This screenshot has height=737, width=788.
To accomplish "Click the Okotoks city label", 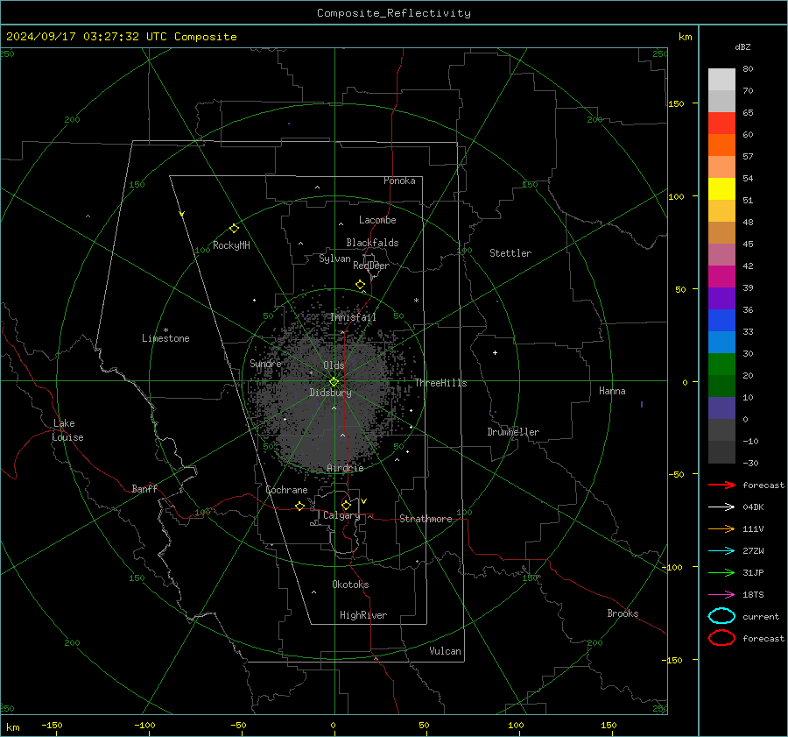I will pos(350,585).
